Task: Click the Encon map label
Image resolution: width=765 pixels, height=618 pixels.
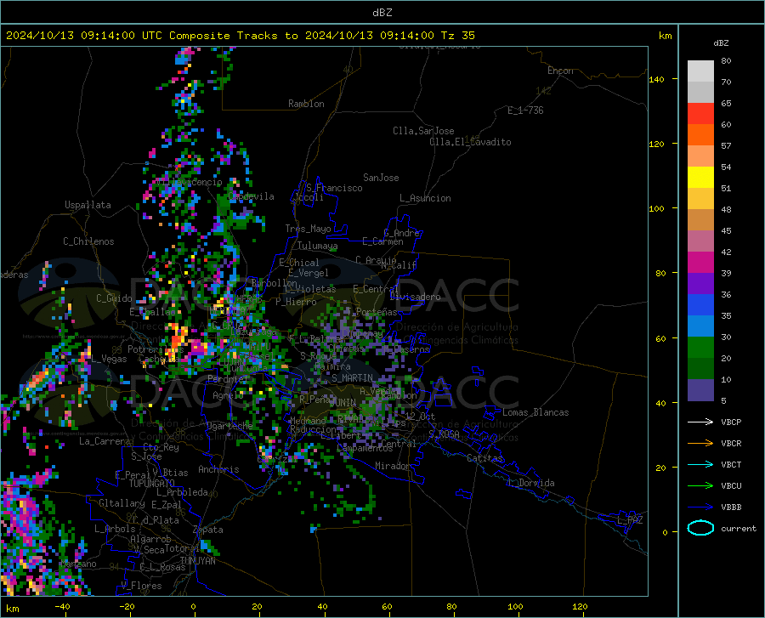Action: click(x=560, y=71)
